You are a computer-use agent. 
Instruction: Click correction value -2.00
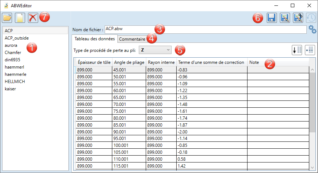(x=212, y=132)
